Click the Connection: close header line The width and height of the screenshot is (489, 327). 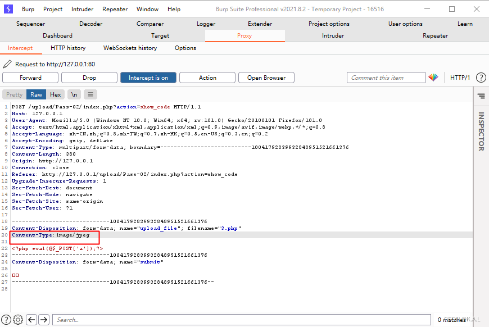(40, 167)
